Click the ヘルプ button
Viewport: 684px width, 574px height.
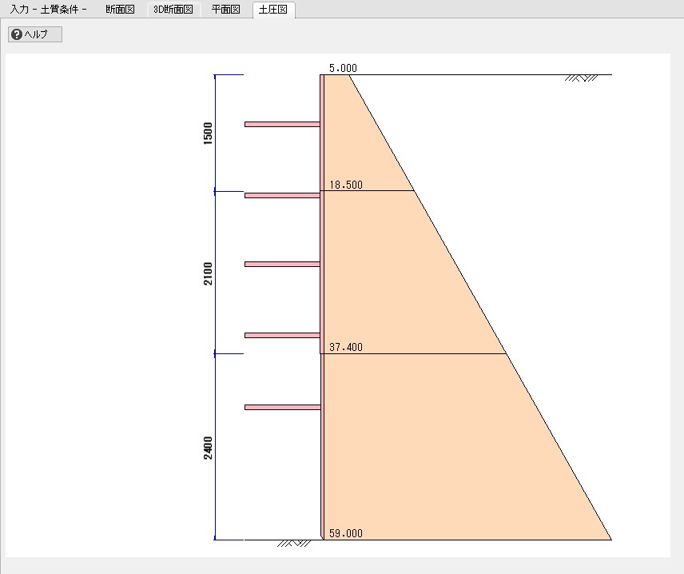35,34
